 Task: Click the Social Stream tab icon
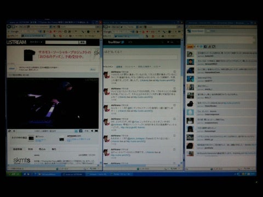[189, 31]
